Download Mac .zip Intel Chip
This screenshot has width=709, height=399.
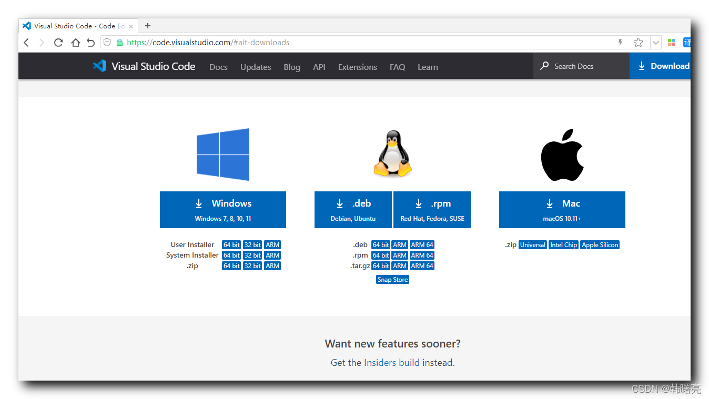pos(564,245)
